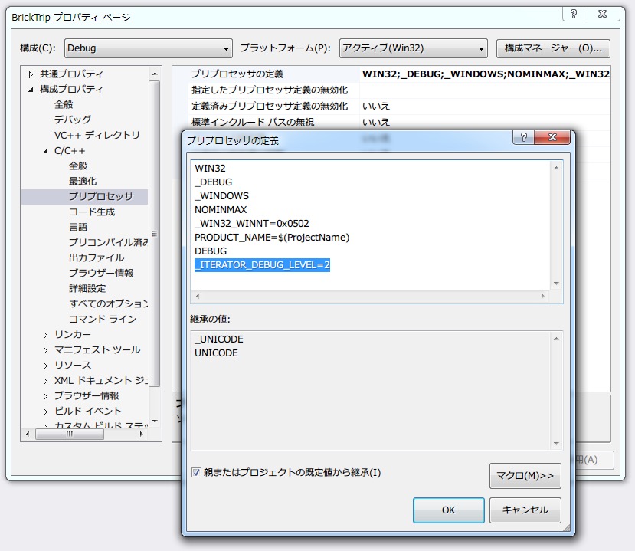
Task: Select デバッグ in the property tree
Action: [x=73, y=120]
